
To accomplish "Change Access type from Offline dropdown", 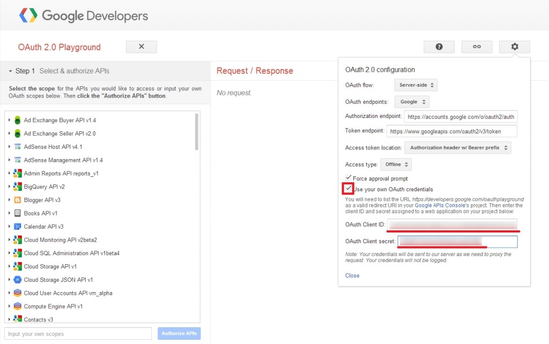I will tap(396, 164).
